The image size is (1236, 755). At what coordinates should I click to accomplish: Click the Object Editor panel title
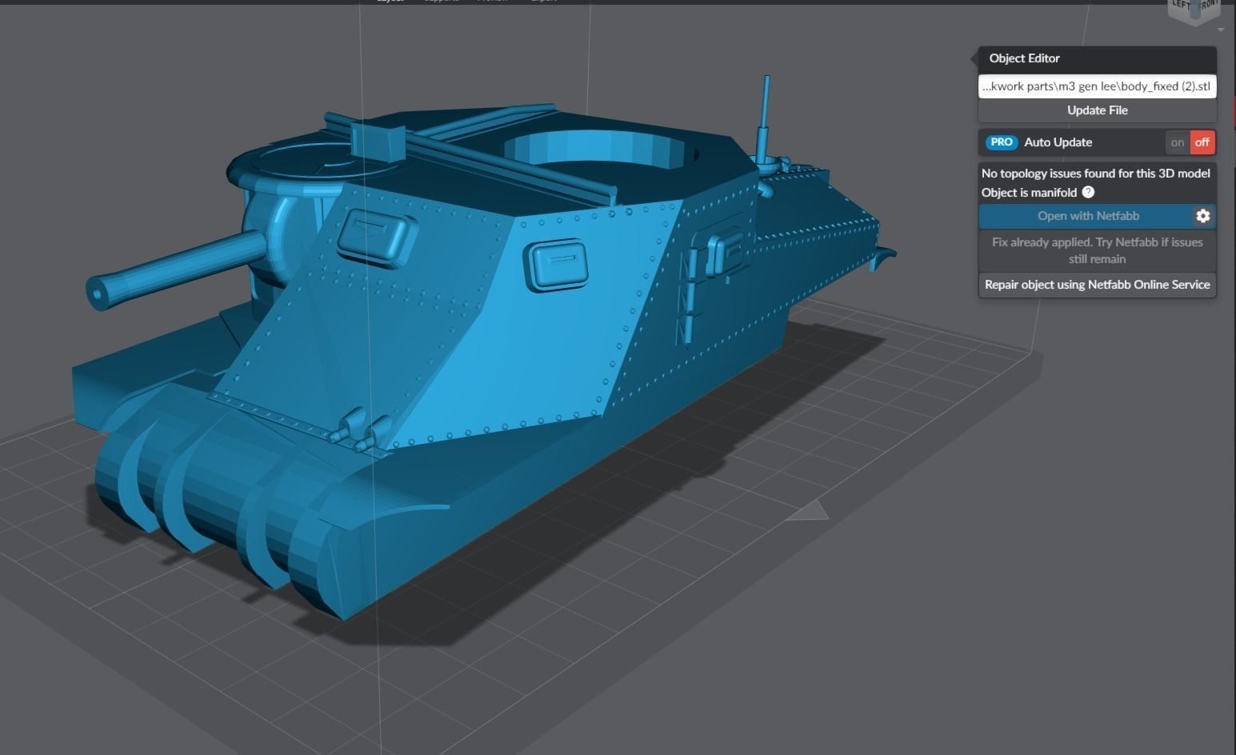(1024, 58)
